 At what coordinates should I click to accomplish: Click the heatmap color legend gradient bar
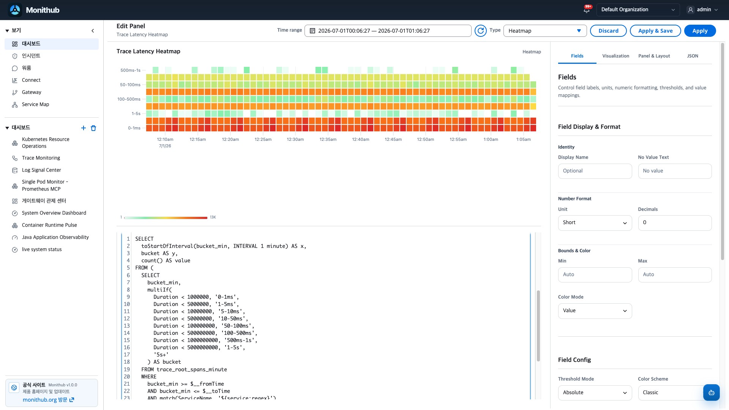click(166, 218)
